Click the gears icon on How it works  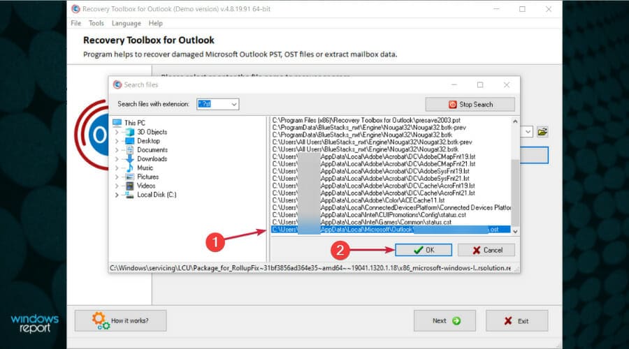[100, 320]
